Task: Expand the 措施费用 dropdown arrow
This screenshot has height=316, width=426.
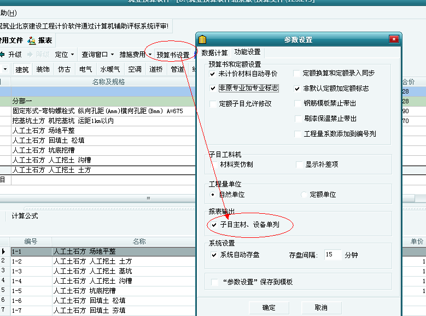Action: point(149,54)
